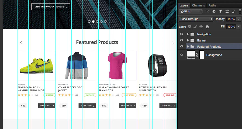Click the Opacity 100% value field
Screen dimensions: 242x129
(x=231, y=19)
